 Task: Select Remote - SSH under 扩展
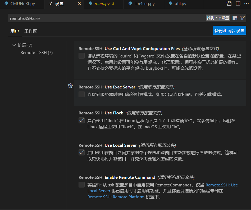(x=36, y=52)
